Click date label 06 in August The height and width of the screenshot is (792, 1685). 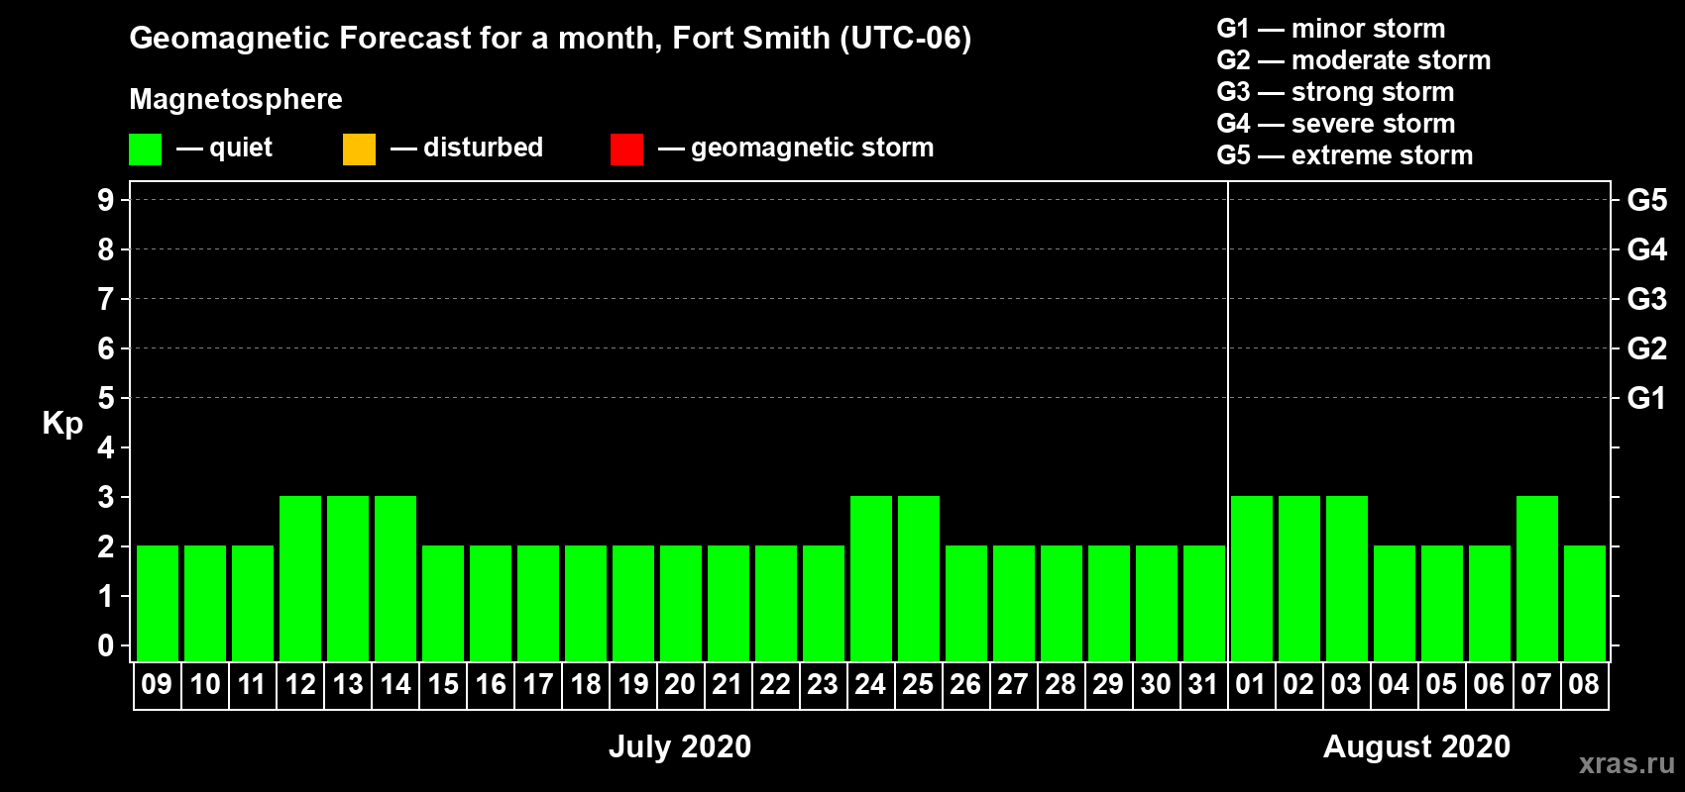point(1489,684)
